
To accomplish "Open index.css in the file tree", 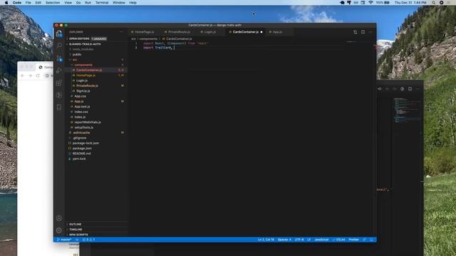I will coord(81,112).
